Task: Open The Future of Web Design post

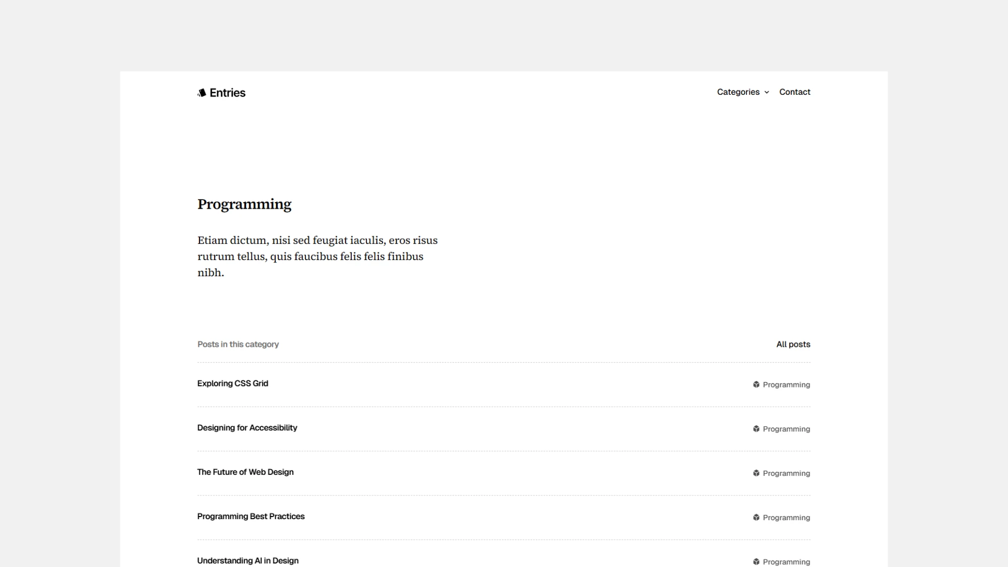Action: click(245, 472)
